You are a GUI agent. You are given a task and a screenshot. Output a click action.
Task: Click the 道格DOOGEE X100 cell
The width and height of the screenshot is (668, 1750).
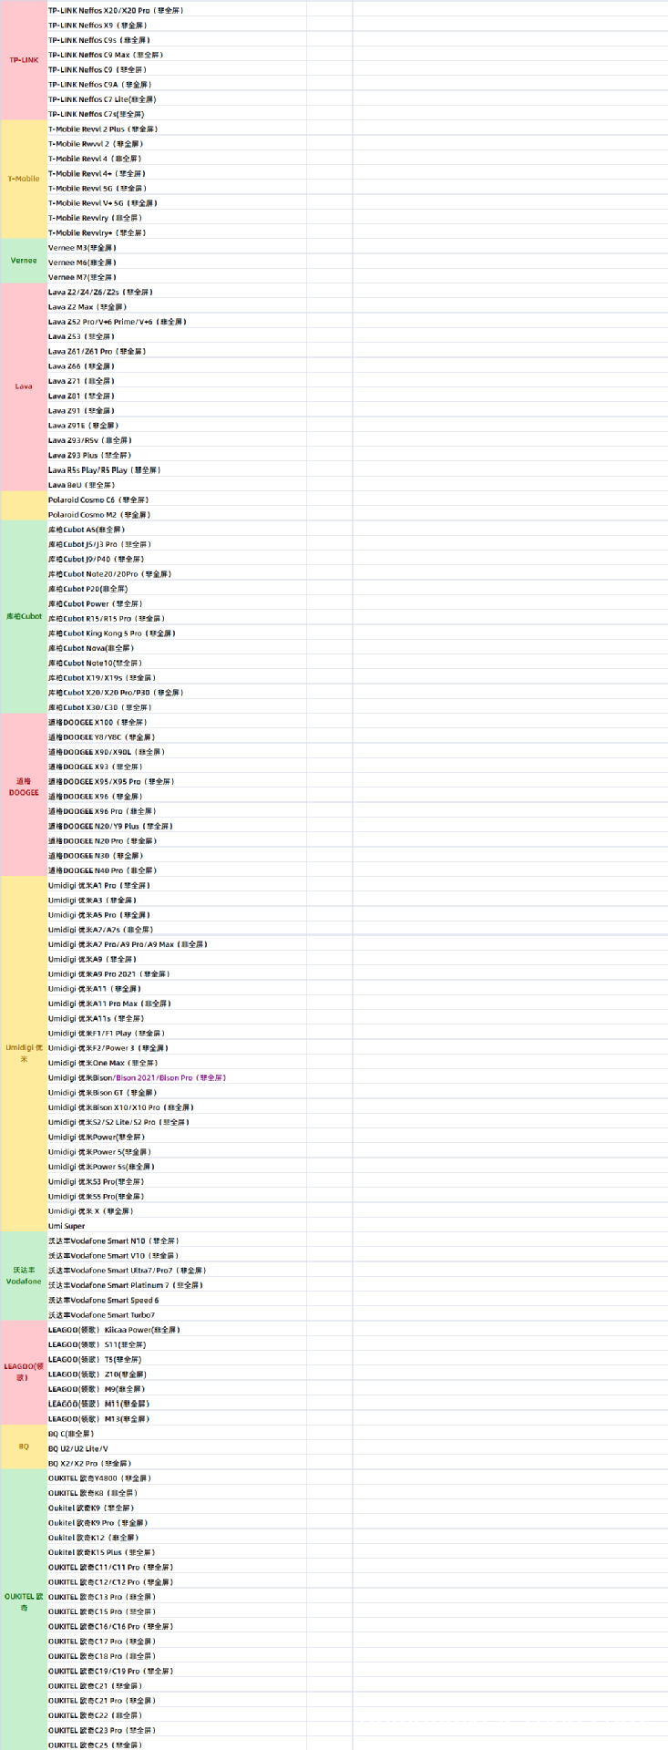177,722
